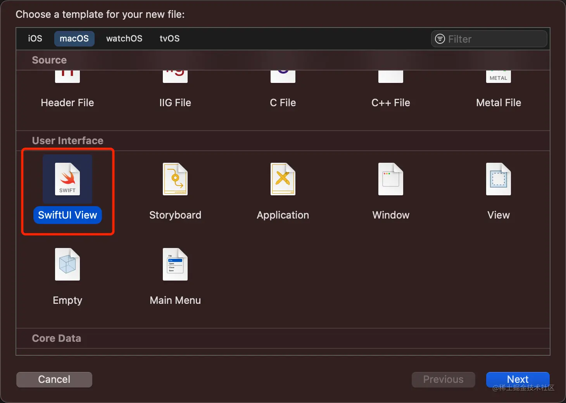Select the SwiftUI View template icon
The image size is (566, 403).
67,179
